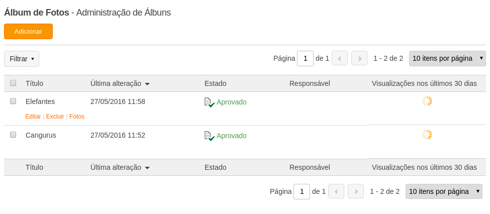
Task: Click the top page number input field
Action: click(306, 58)
